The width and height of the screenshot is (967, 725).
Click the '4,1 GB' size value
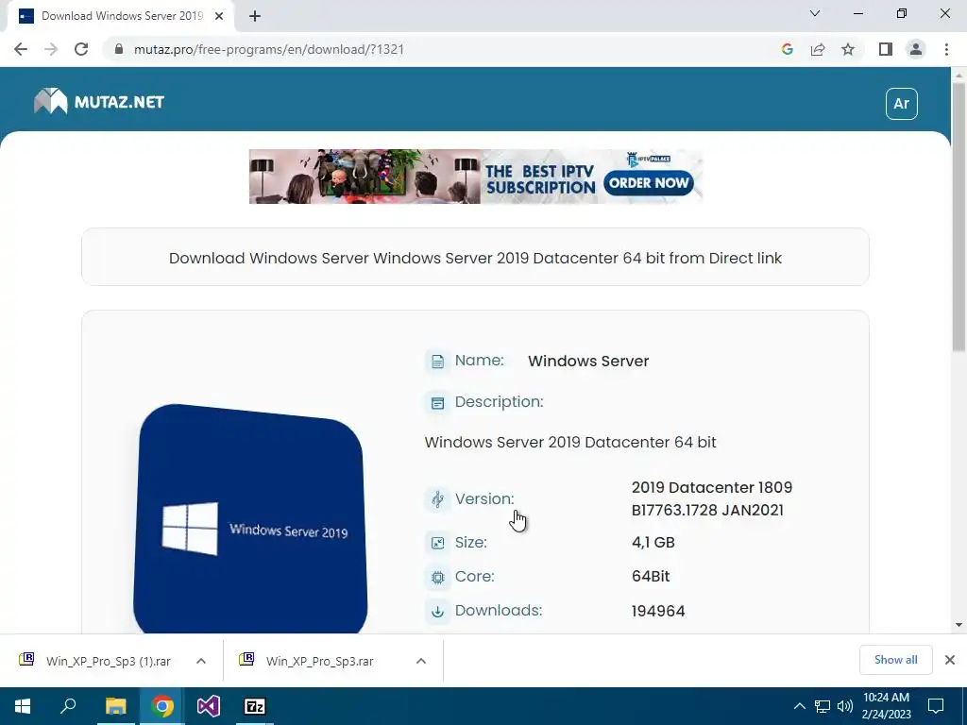point(653,543)
